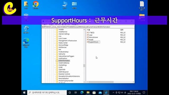The image size is (169, 95).
Task: Select the Lock Screen tree key
Action: pos(63,39)
